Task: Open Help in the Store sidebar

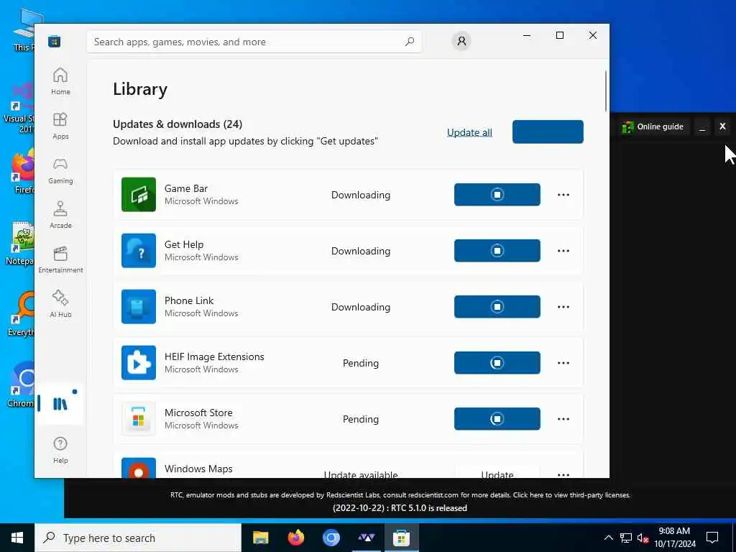Action: coord(60,450)
